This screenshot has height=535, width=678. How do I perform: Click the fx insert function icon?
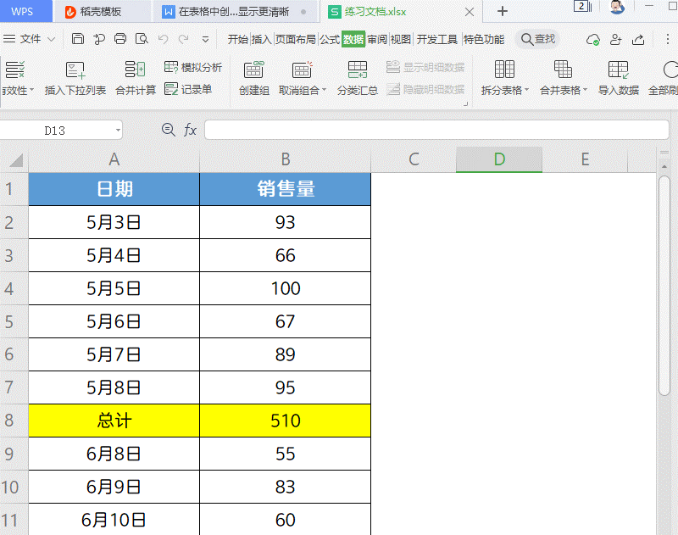pyautogui.click(x=191, y=130)
